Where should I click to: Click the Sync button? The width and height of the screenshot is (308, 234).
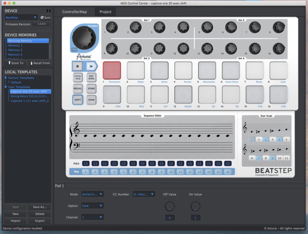pyautogui.click(x=45, y=17)
